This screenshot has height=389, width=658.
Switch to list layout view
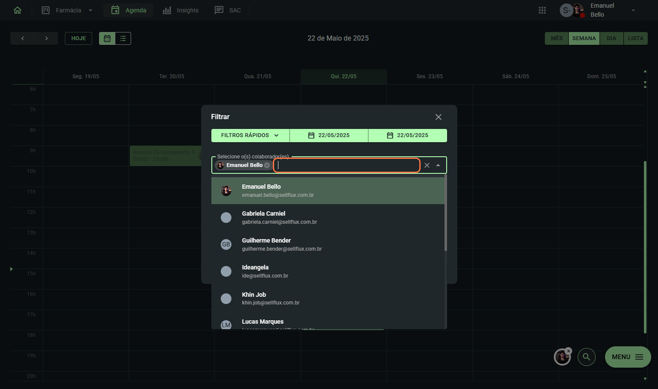click(x=123, y=38)
